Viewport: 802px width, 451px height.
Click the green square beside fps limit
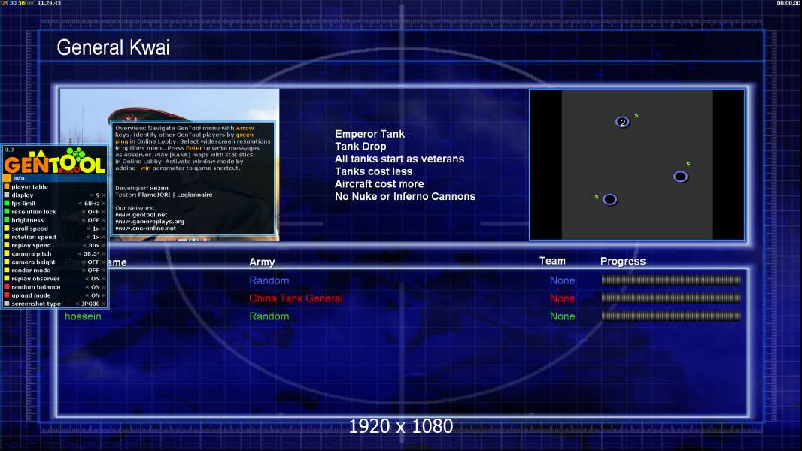[x=7, y=203]
